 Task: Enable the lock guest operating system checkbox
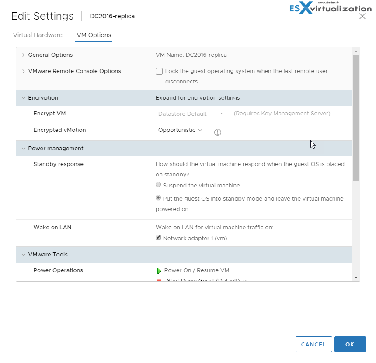pyautogui.click(x=159, y=71)
